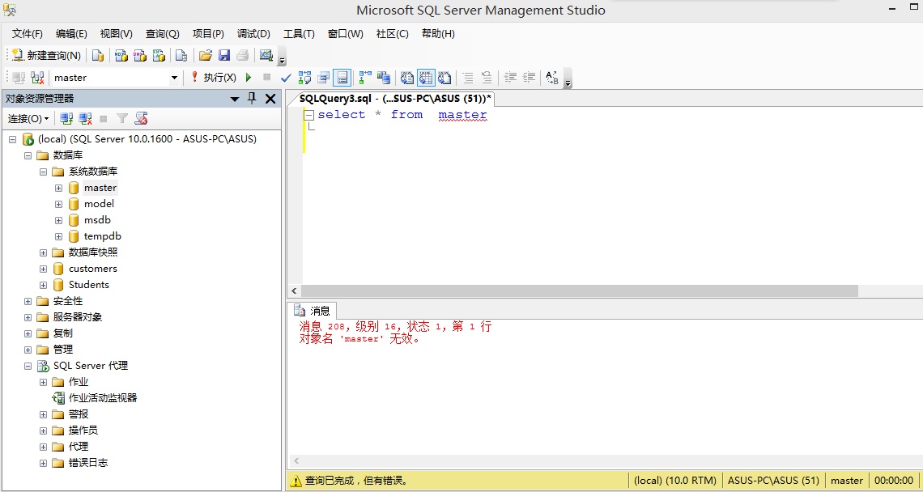Toggle Include Actual Execution Plan
This screenshot has width=923, height=492.
tap(365, 78)
